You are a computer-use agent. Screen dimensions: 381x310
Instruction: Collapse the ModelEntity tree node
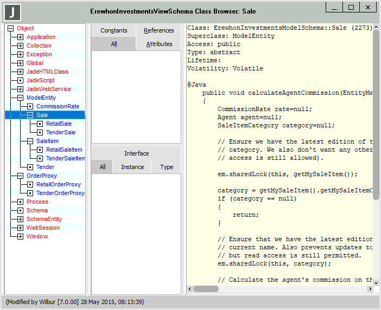tap(20, 98)
